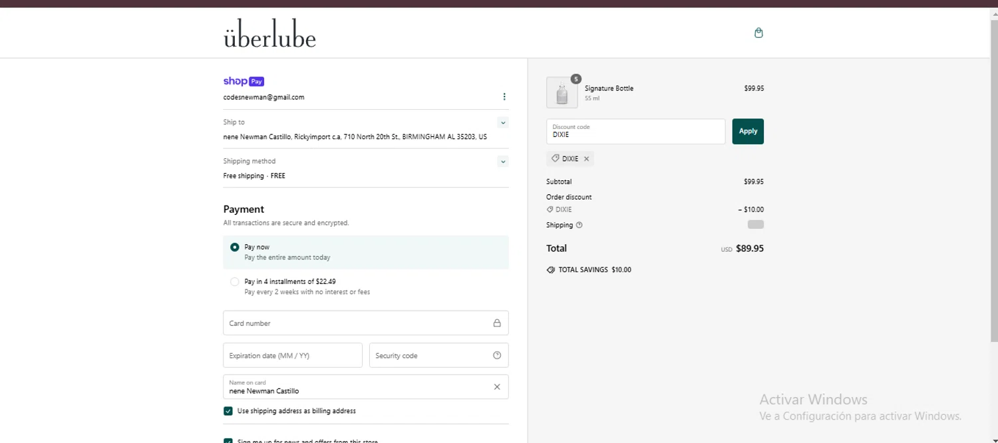Toggle the news and offers sign-up checkbox
Viewport: 998px width, 443px height.
click(228, 440)
